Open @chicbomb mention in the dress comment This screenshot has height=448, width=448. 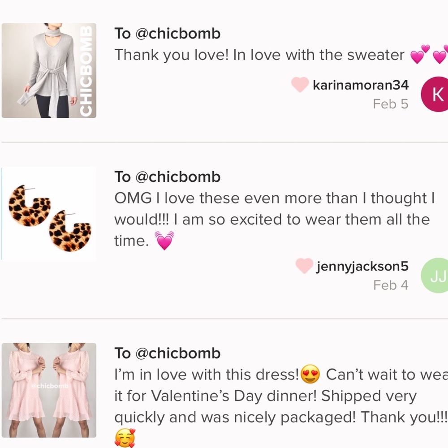click(178, 353)
